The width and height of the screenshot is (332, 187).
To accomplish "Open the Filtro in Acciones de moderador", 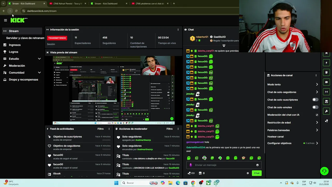I will coord(169,129).
